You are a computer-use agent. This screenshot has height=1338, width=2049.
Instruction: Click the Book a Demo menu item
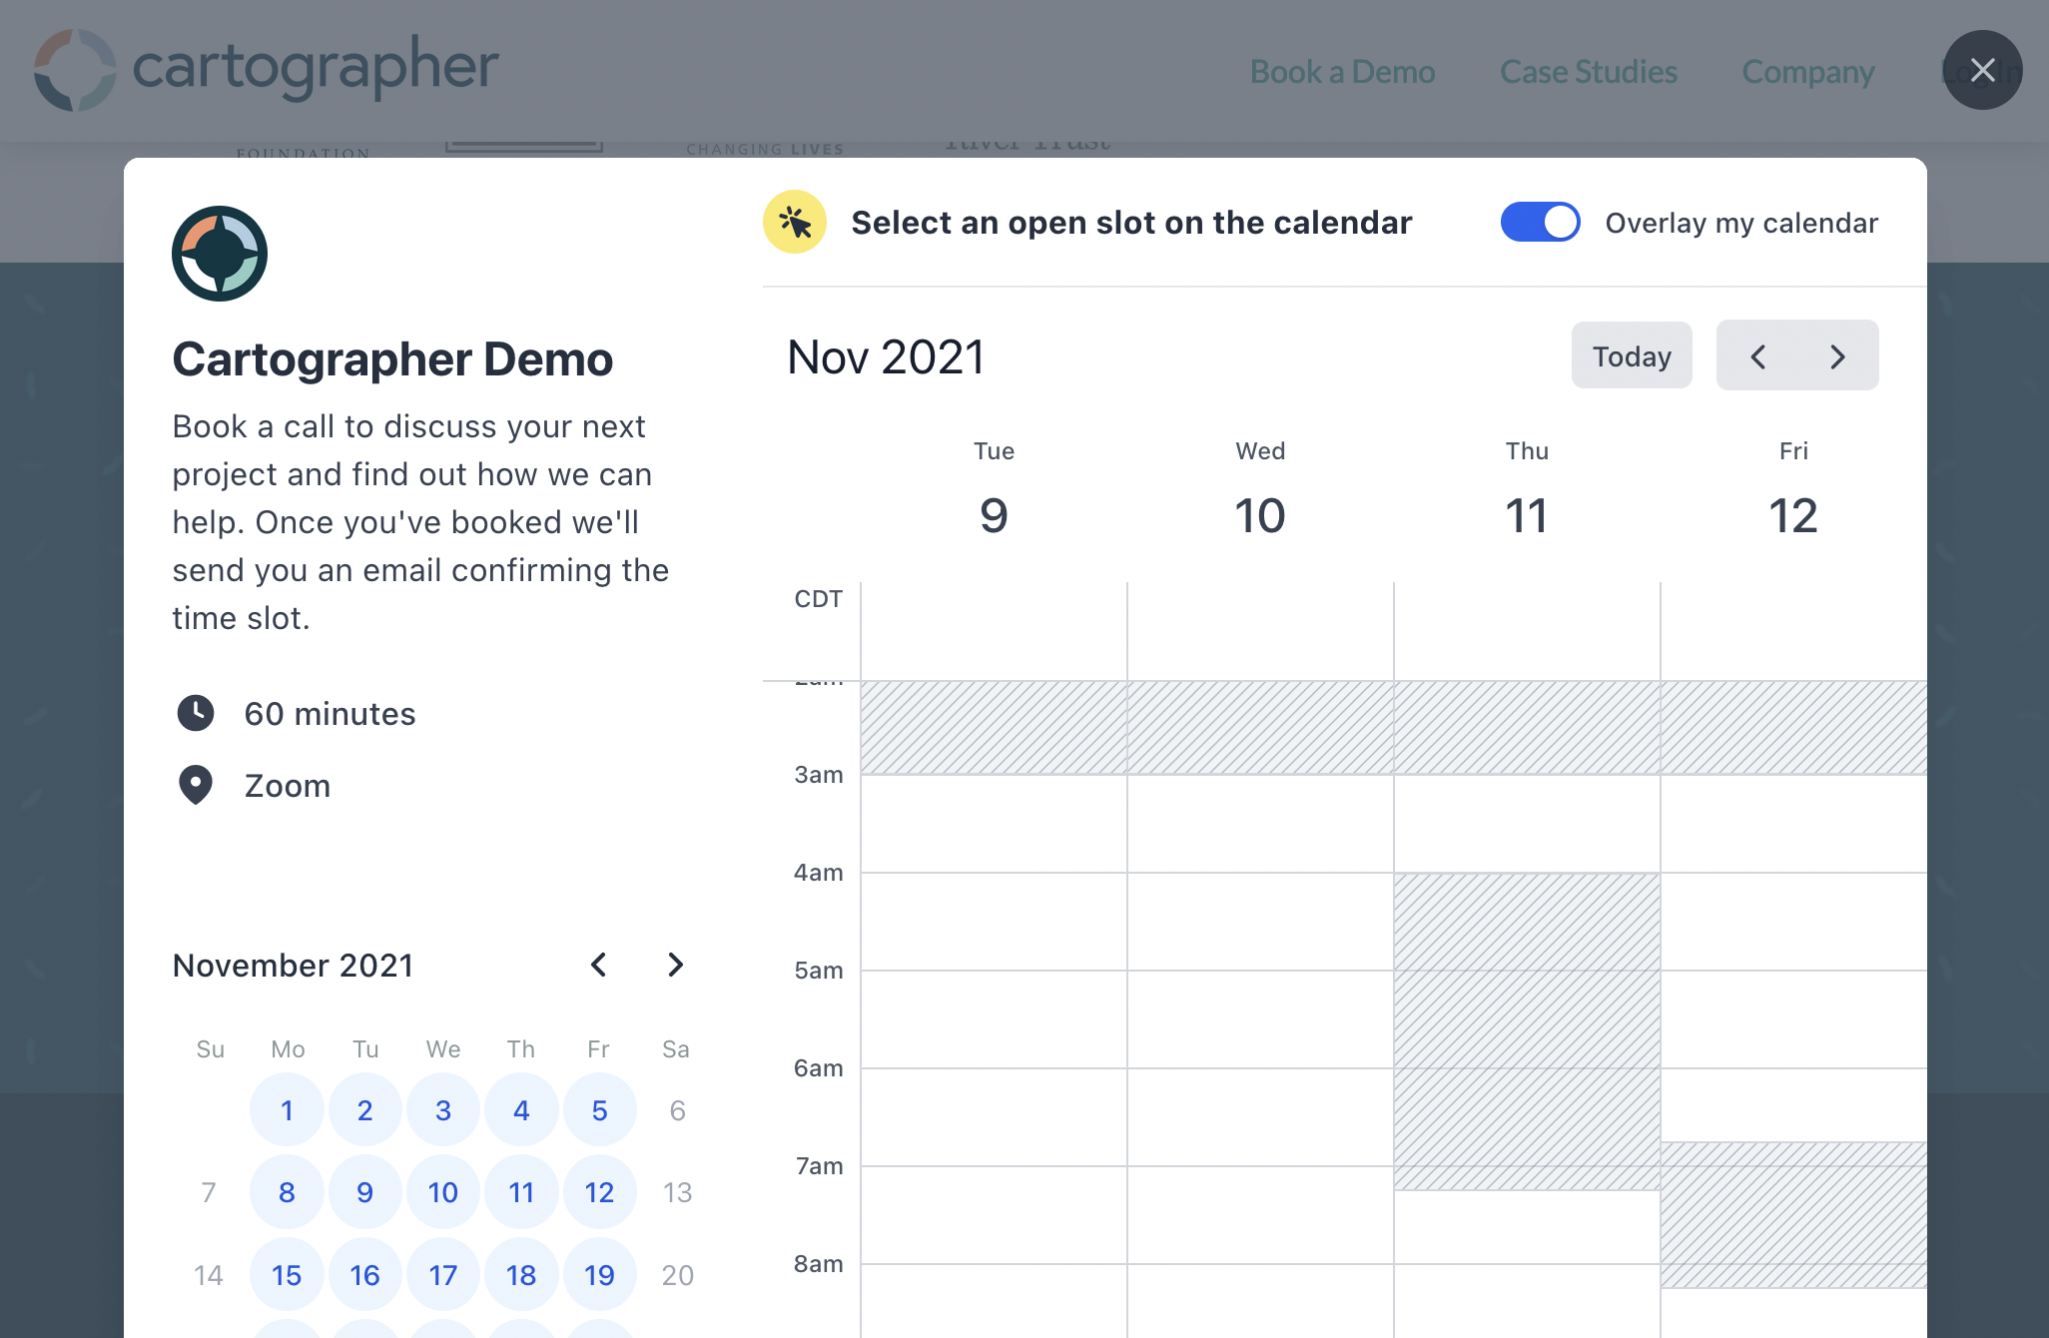click(1341, 70)
